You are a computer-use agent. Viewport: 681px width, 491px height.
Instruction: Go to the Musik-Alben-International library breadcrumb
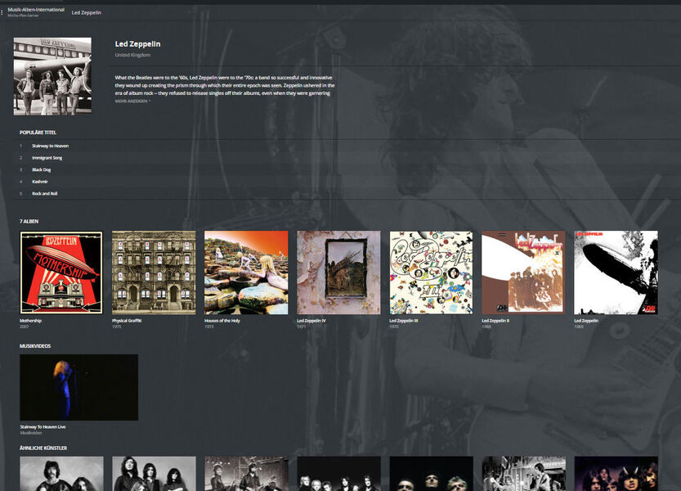coord(36,10)
